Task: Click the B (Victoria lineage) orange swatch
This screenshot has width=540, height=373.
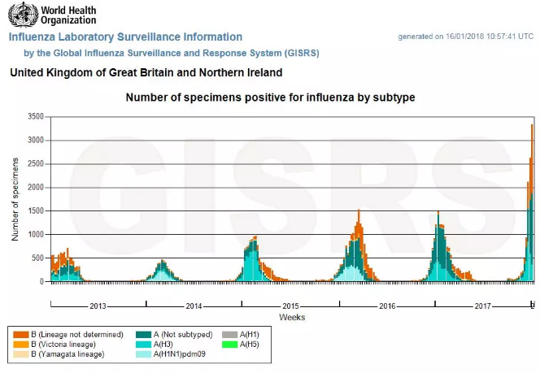Action: pyautogui.click(x=19, y=345)
